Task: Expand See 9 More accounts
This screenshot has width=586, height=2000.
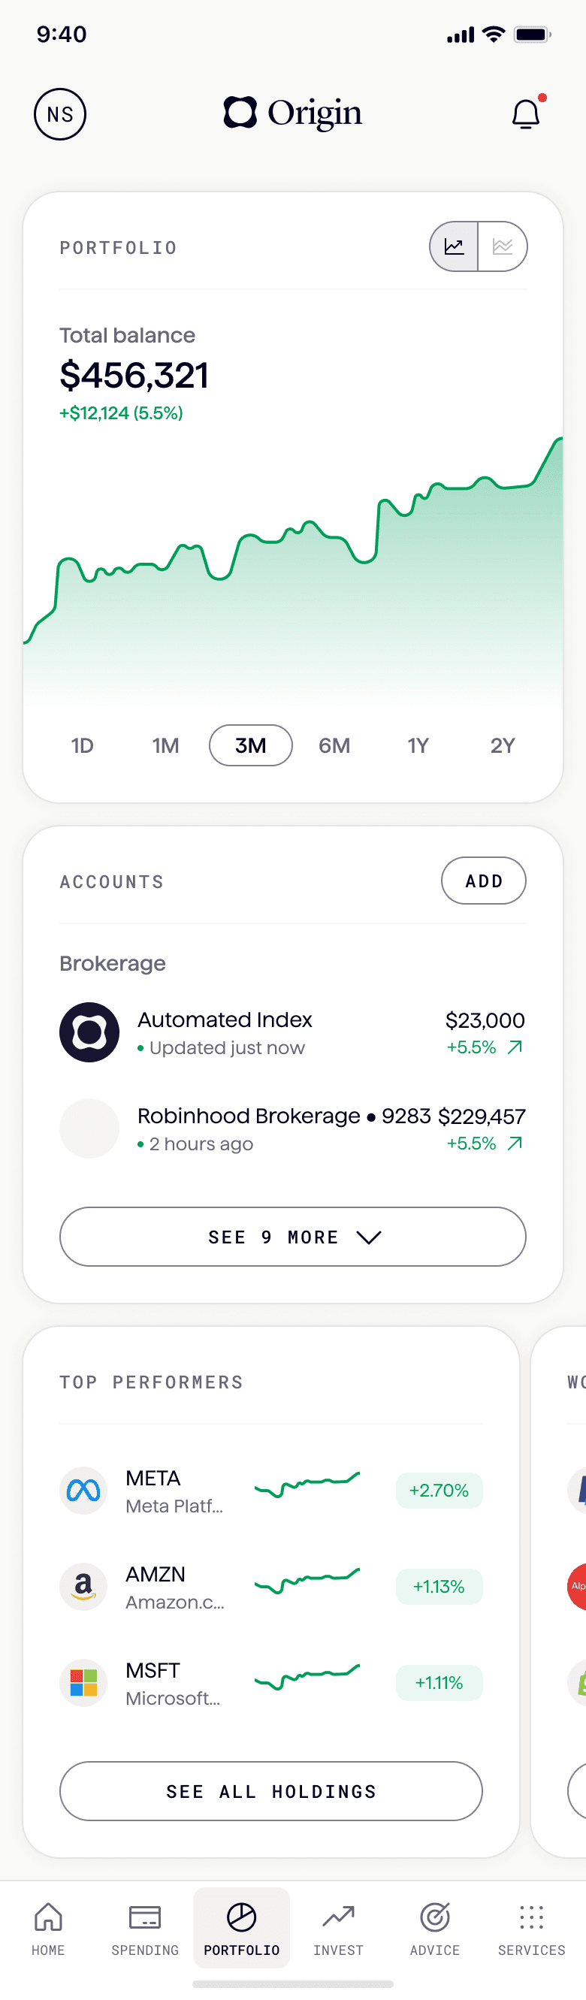Action: coord(292,1236)
